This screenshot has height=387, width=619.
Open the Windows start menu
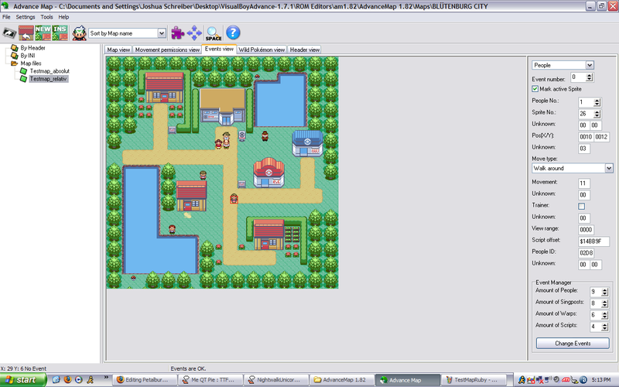[23, 380]
